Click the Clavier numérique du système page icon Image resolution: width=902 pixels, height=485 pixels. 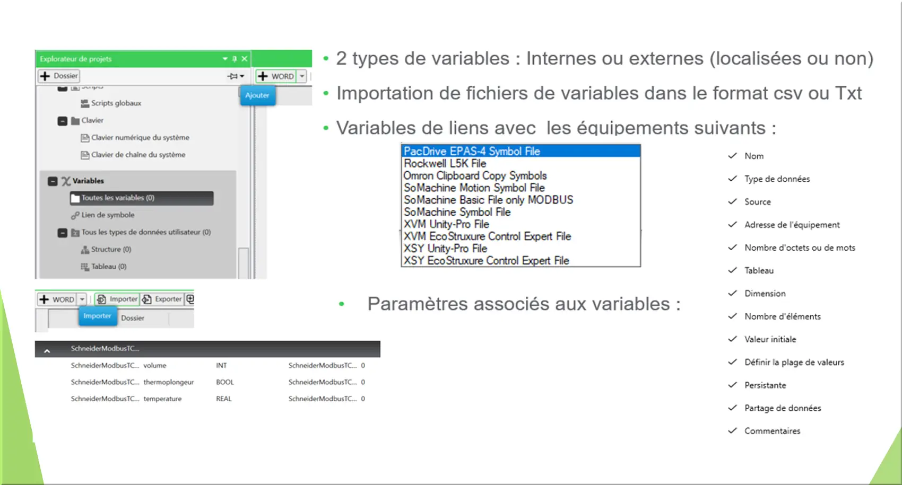click(84, 138)
